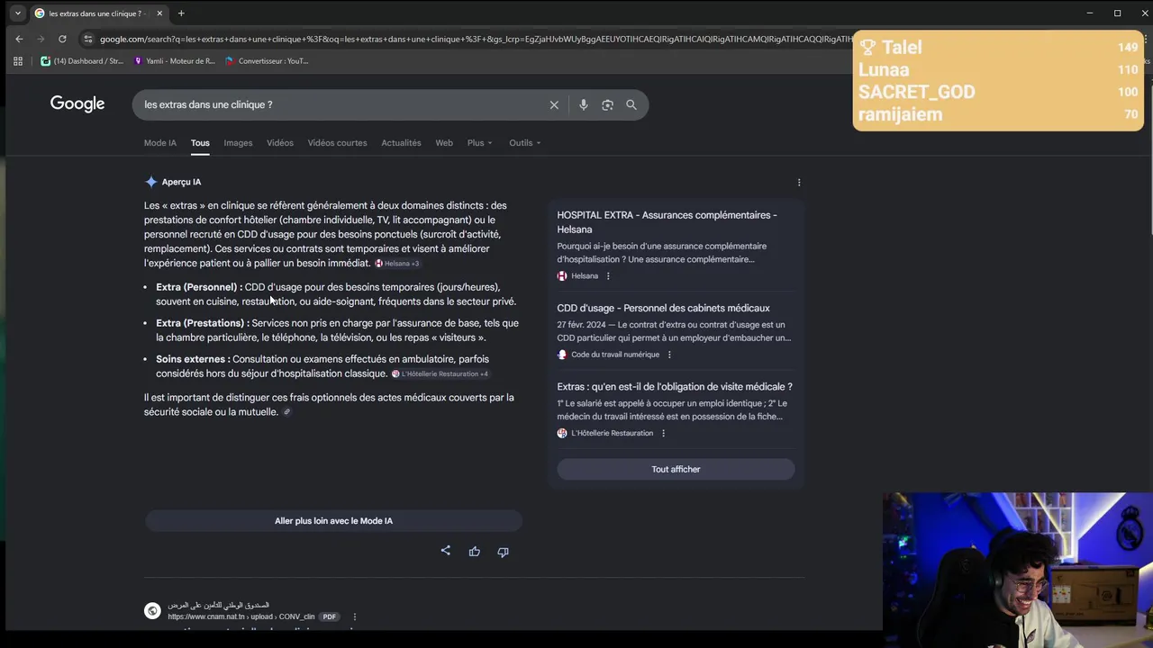Open a new browser tab
The image size is (1153, 648).
pyautogui.click(x=181, y=13)
